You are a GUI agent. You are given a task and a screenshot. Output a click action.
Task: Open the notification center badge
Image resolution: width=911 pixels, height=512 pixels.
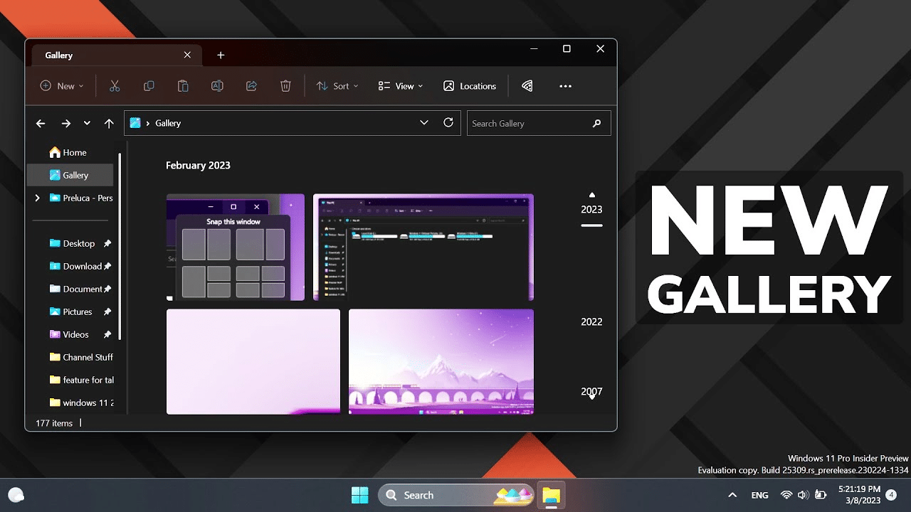(x=891, y=495)
